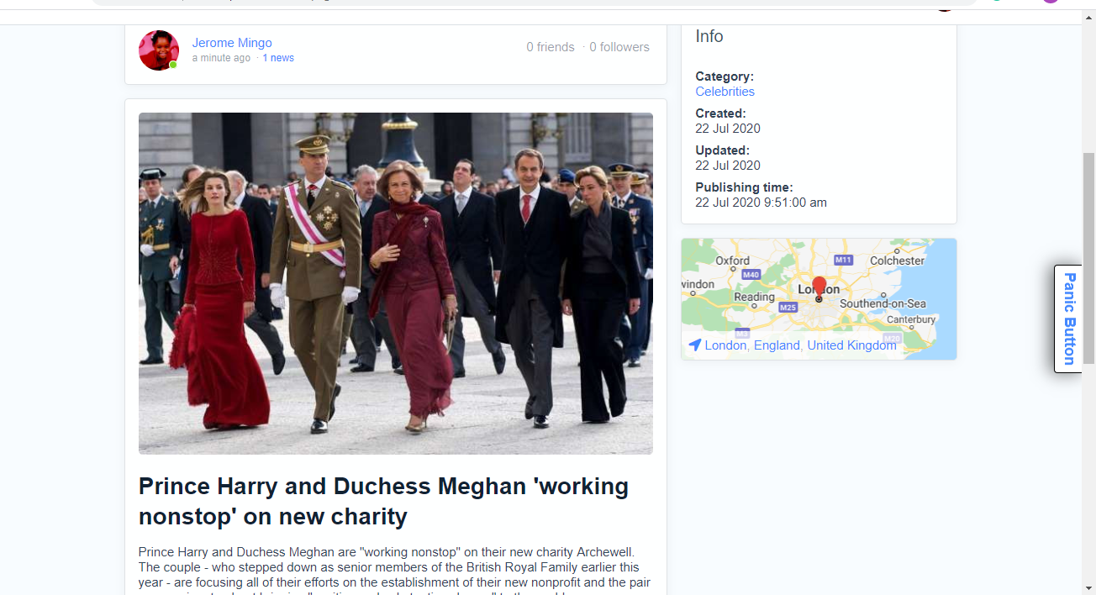Image resolution: width=1096 pixels, height=595 pixels.
Task: Click the location arrow icon beside London
Action: [694, 345]
